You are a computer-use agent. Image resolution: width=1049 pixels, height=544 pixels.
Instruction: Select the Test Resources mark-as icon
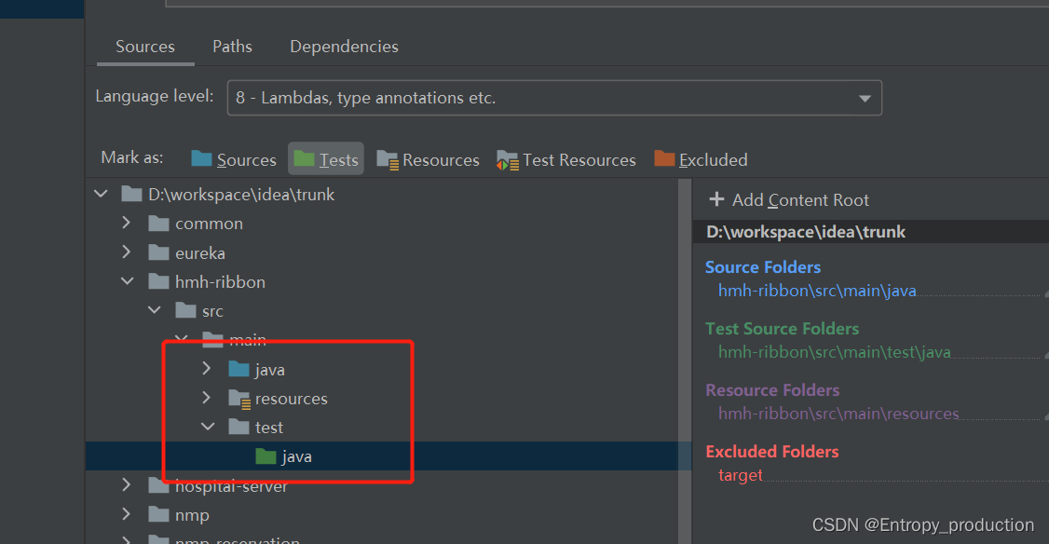(508, 158)
